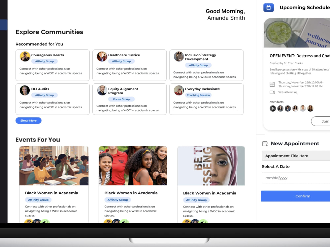Click Black Women in Academia title under headscarf photo
Image resolution: width=330 pixels, height=247 pixels.
pos(210,193)
